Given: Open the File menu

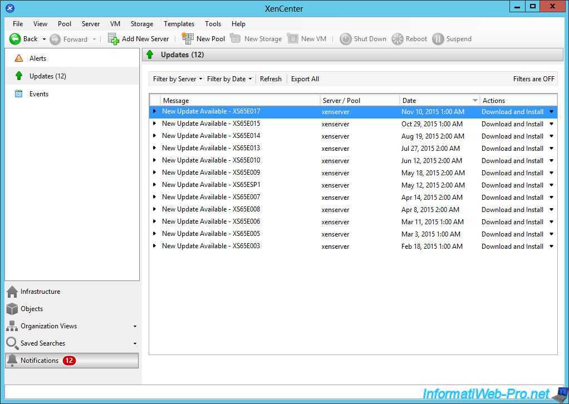Looking at the screenshot, I should (18, 23).
